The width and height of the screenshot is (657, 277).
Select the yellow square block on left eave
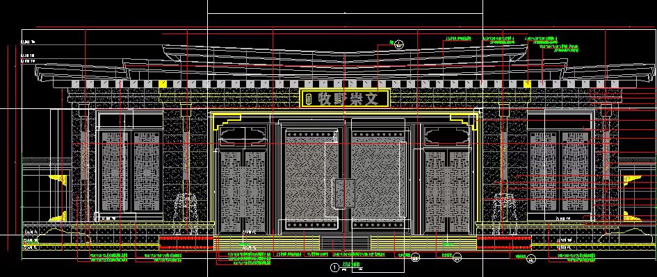pos(162,84)
